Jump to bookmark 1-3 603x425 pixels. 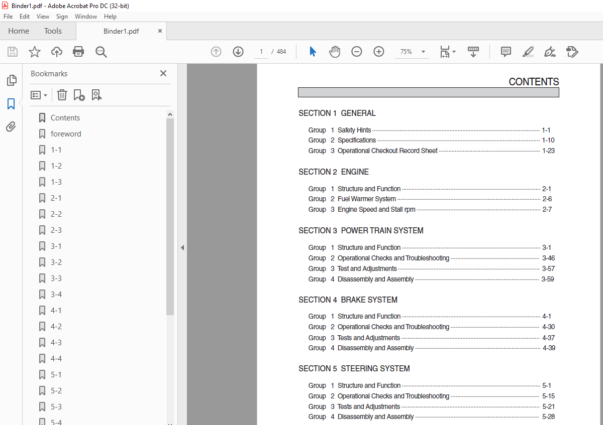tap(56, 182)
